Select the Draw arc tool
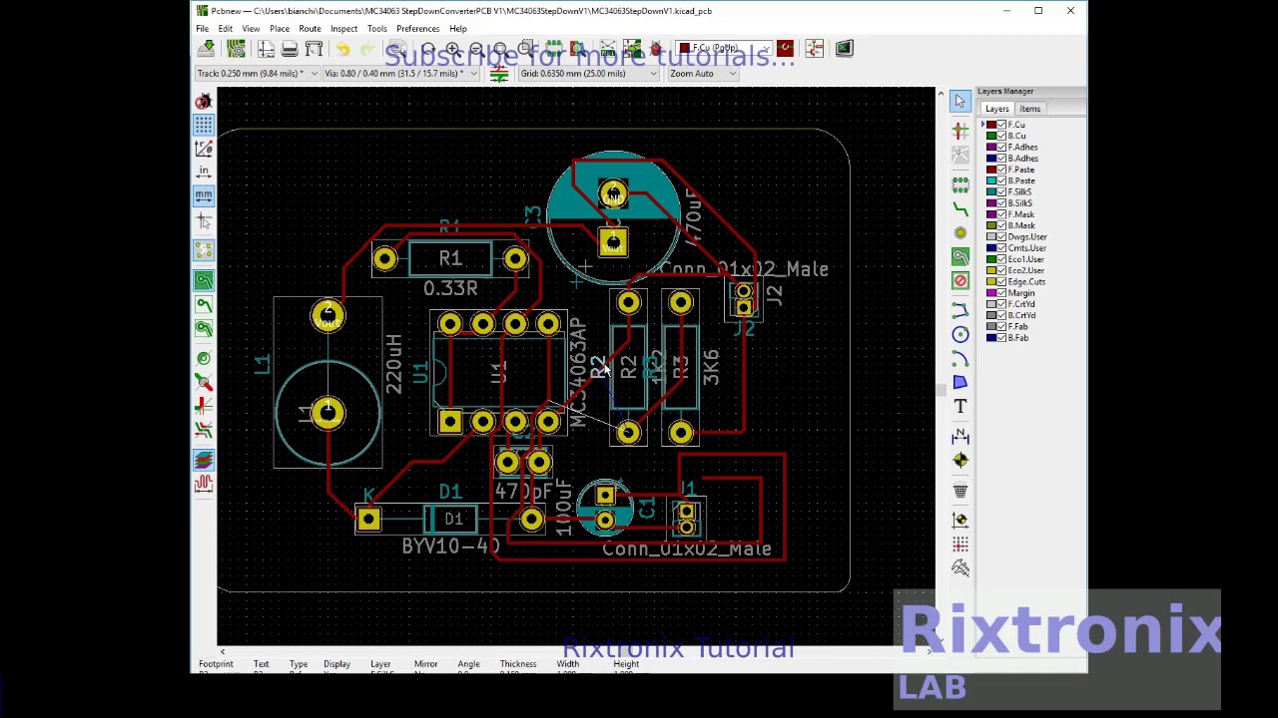1278x718 pixels. 960,358
